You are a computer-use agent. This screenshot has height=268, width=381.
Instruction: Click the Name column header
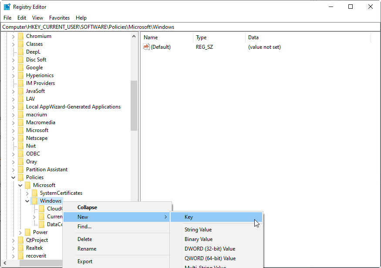click(167, 37)
